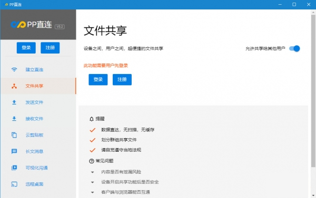Click the vertical scrollbar thumb
Screen dimensions: 316x198
[313, 90]
